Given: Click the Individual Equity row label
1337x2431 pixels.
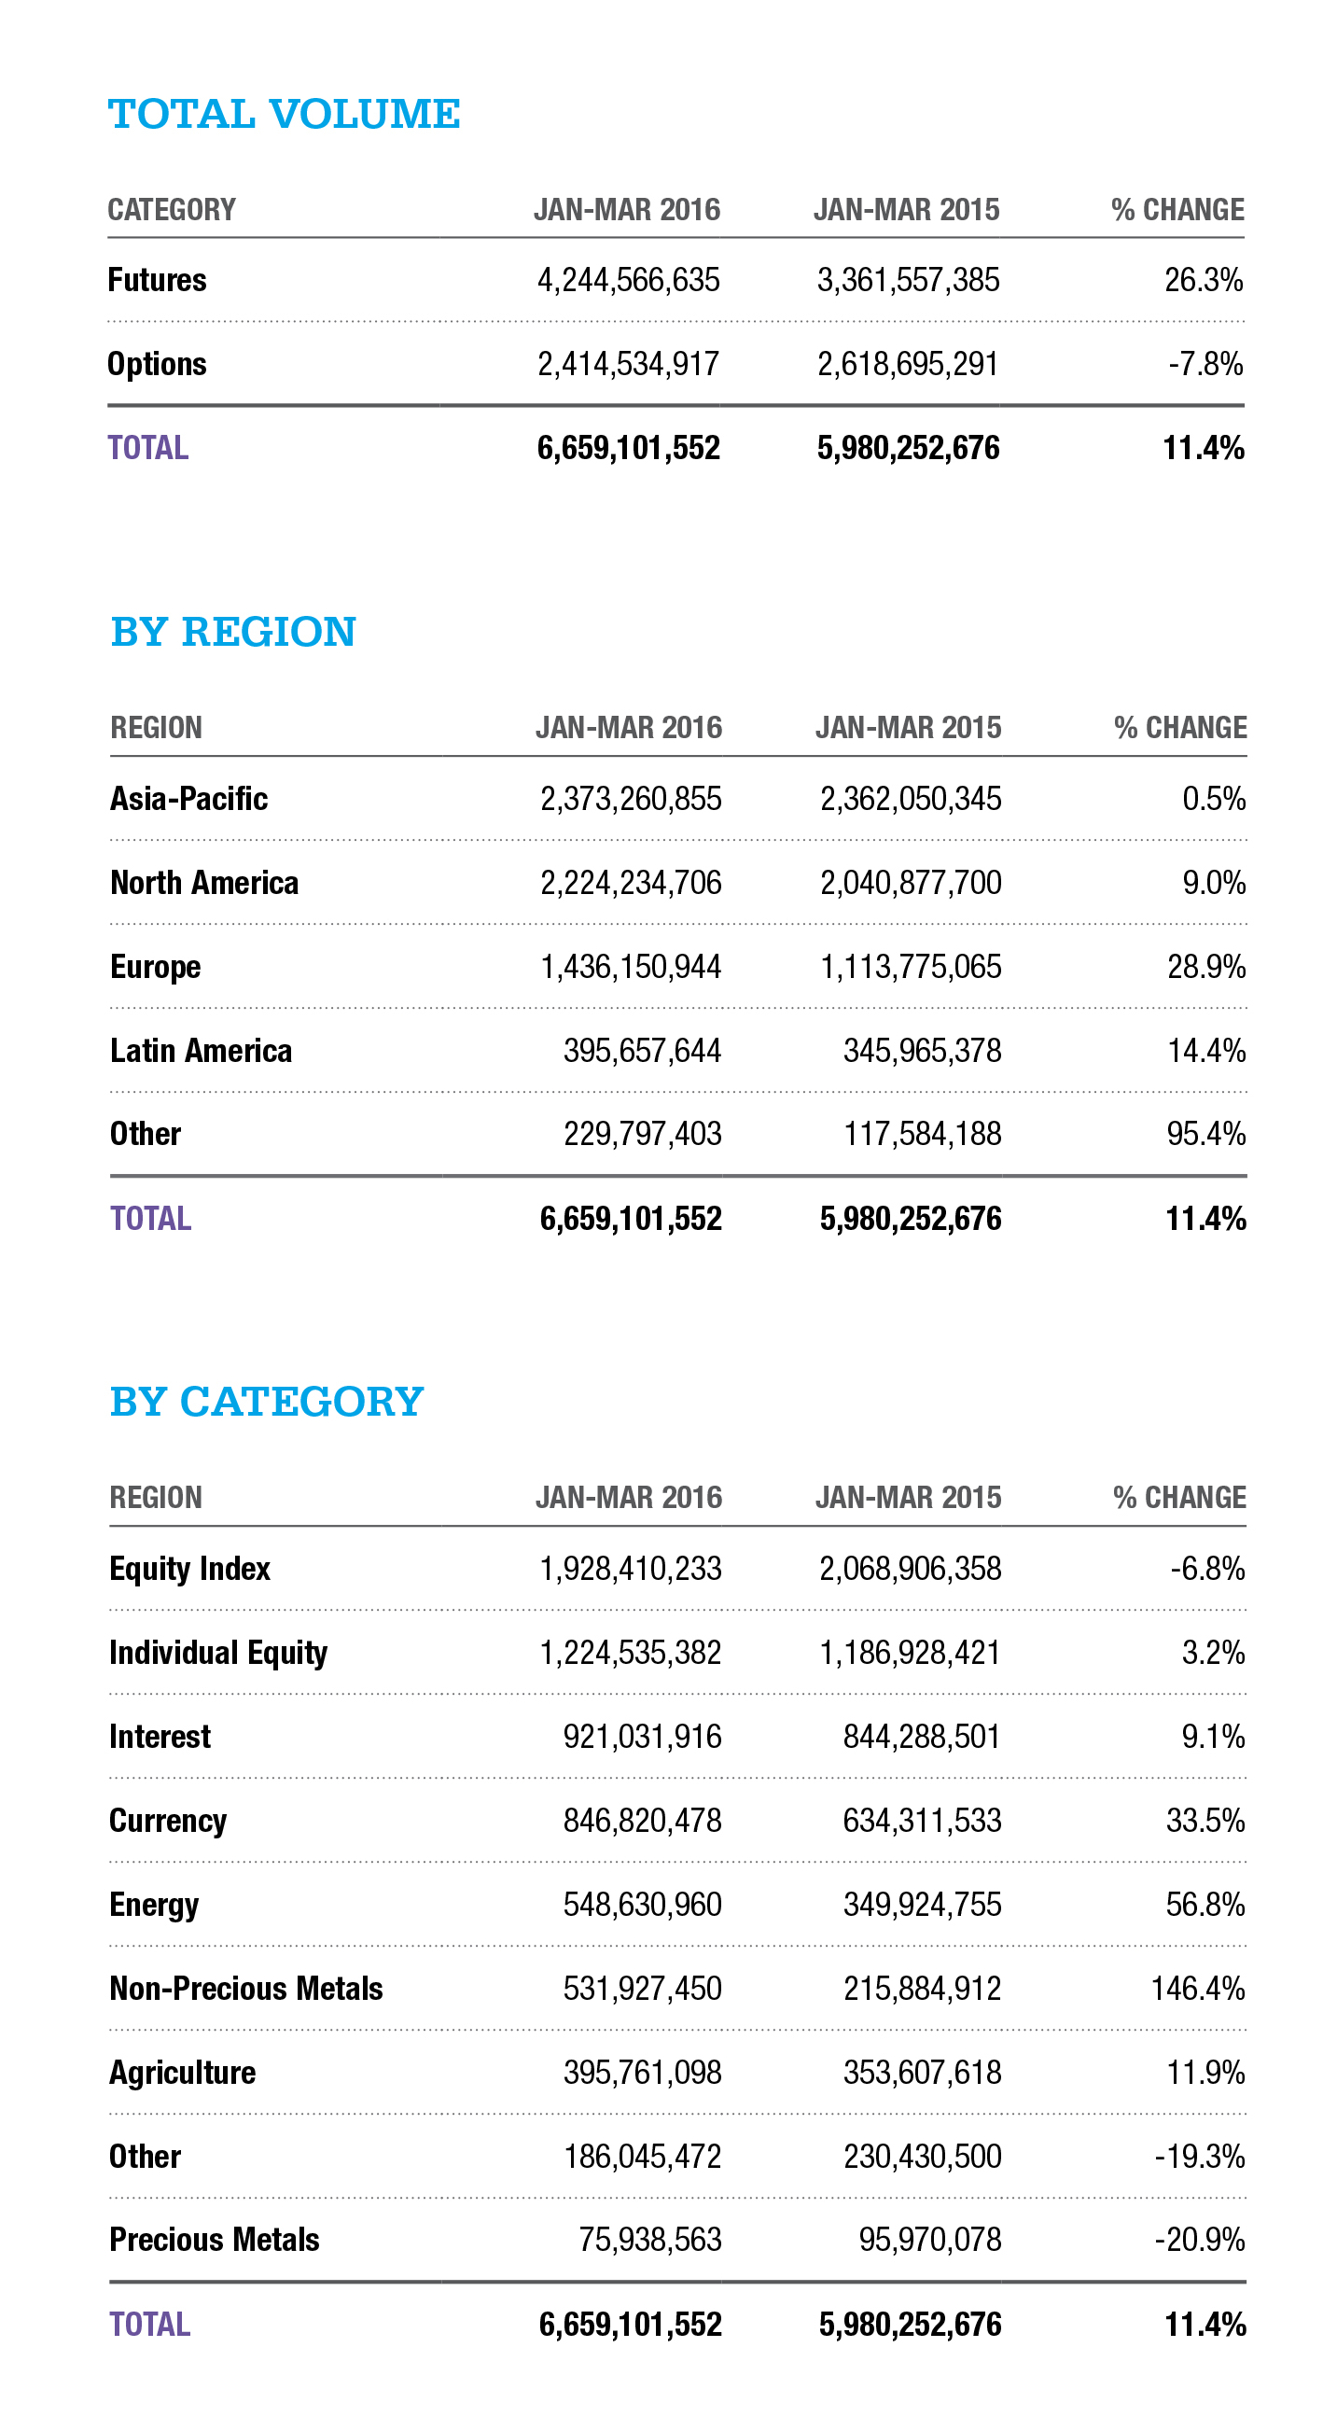Looking at the screenshot, I should coord(218,1653).
